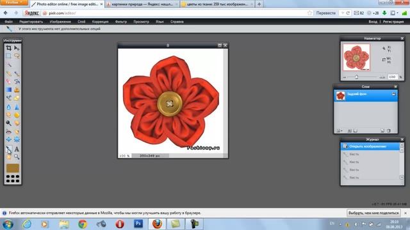Click the Journal scrollbar up arrow
The height and width of the screenshot is (230, 410).
tap(402, 145)
